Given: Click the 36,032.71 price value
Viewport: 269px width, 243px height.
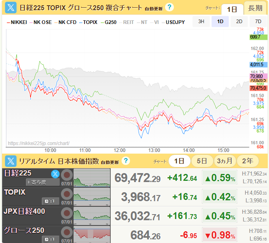Looking at the screenshot, I should pos(138,216).
